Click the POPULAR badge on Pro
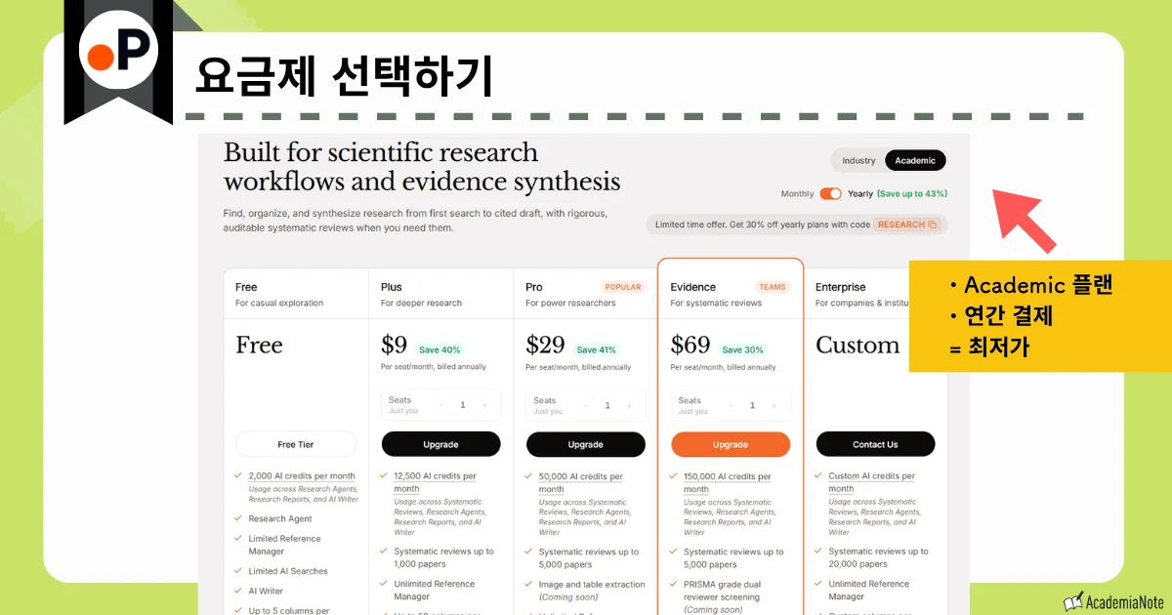 click(623, 287)
